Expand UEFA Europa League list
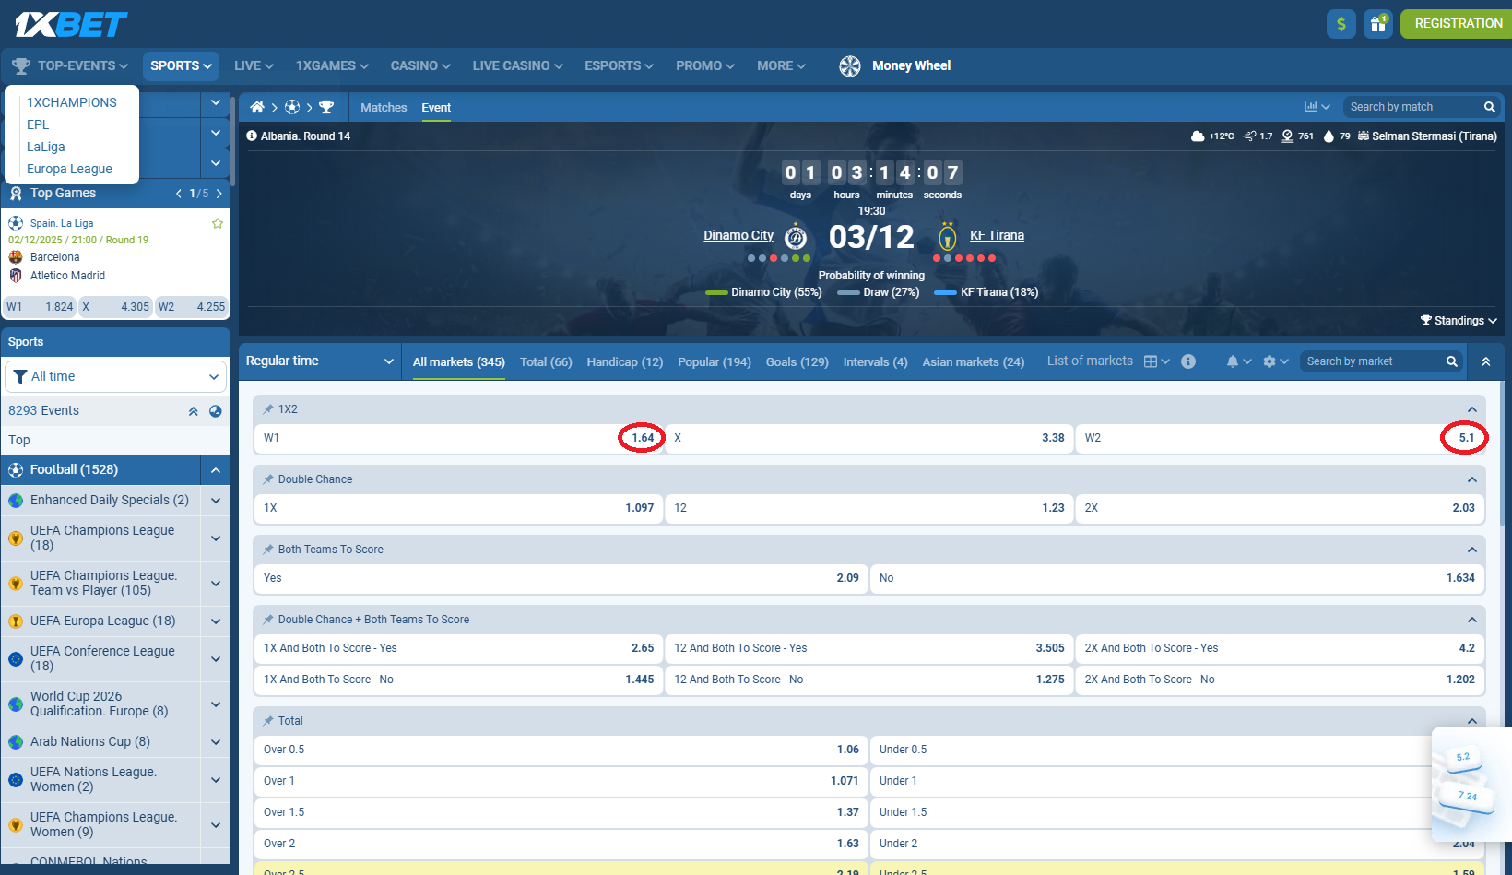The height and width of the screenshot is (875, 1512). click(x=216, y=621)
